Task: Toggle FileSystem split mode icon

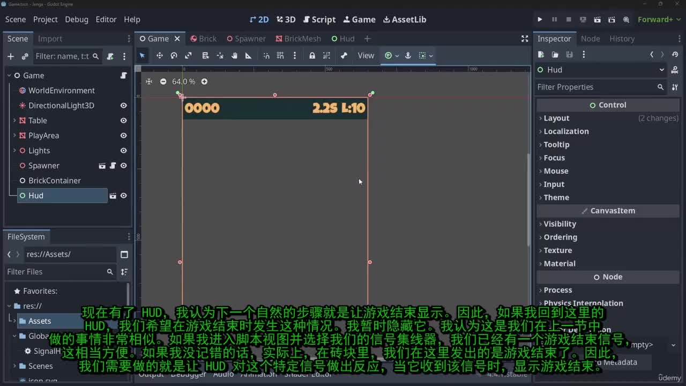Action: coord(124,254)
